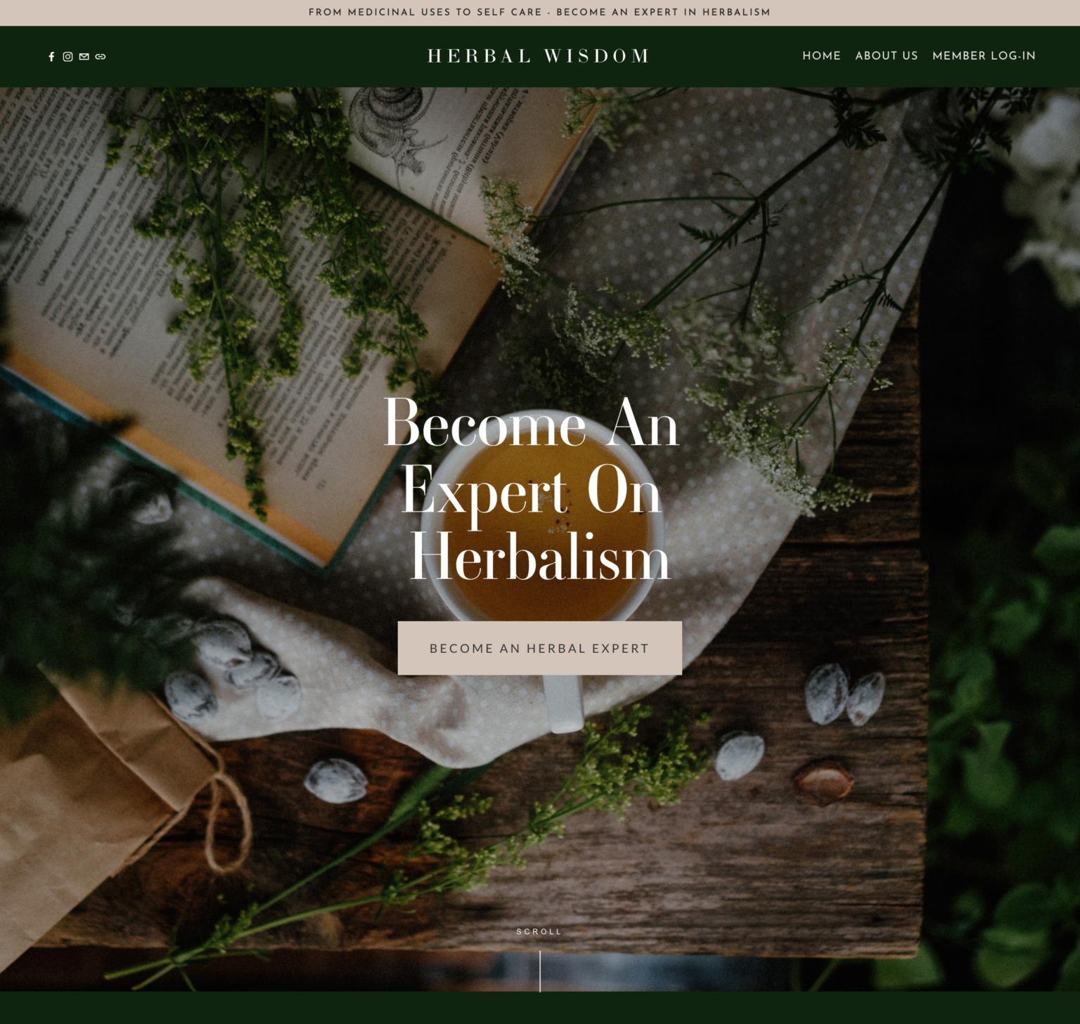Click the dark green footer band

click(x=540, y=1008)
